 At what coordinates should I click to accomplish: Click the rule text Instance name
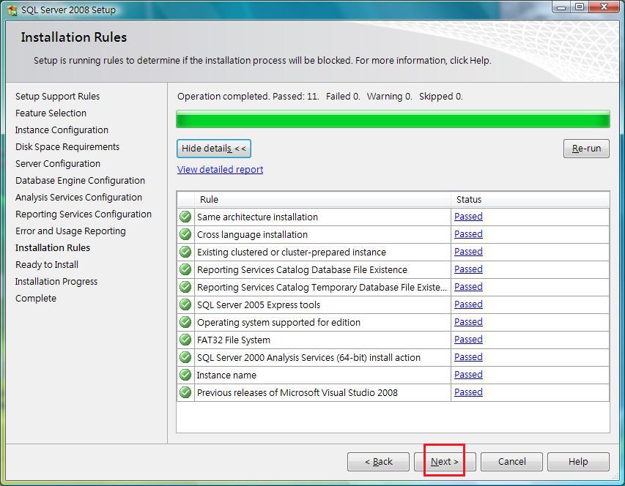[x=226, y=375]
